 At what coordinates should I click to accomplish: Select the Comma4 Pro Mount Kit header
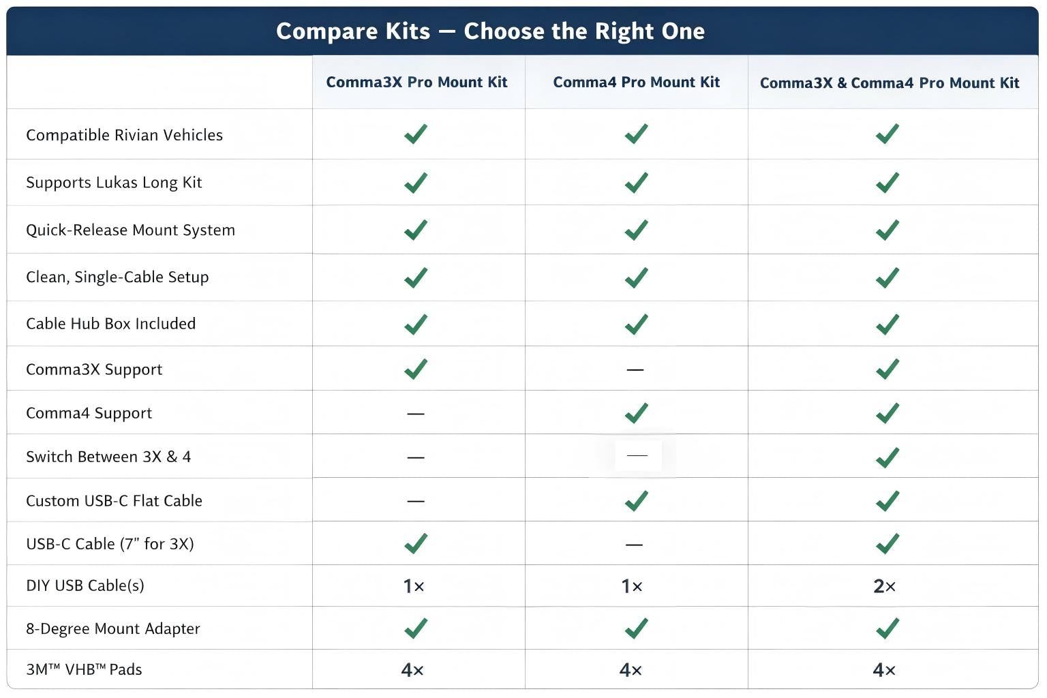pos(636,82)
